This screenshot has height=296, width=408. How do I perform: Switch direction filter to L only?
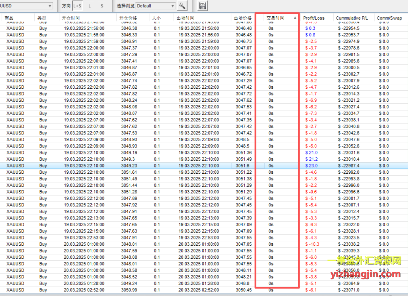tap(90, 6)
